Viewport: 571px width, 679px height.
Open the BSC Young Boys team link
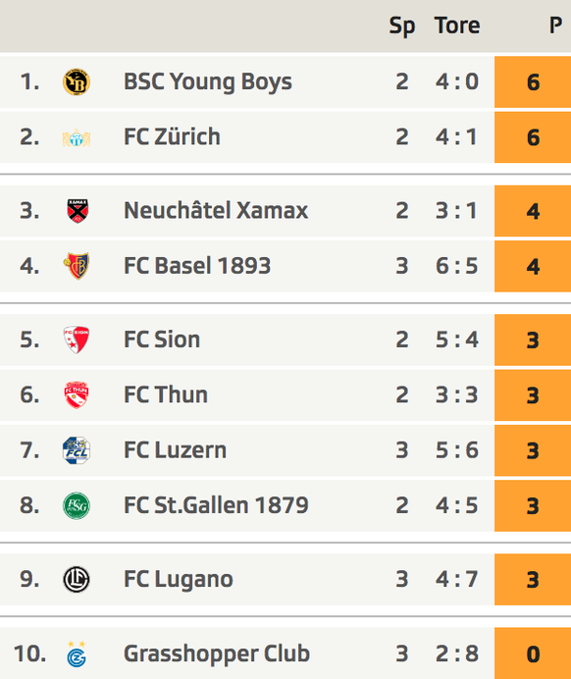pyautogui.click(x=208, y=81)
